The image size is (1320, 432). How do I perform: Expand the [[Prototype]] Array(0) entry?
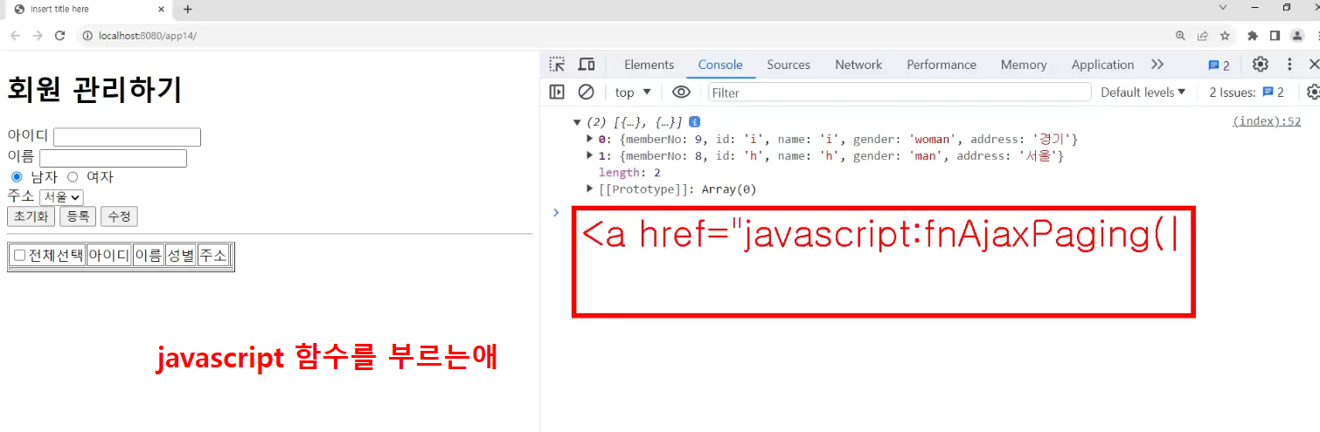590,189
